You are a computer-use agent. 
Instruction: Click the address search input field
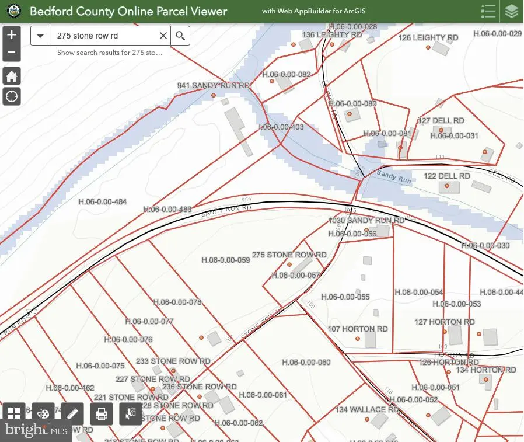[x=104, y=36]
